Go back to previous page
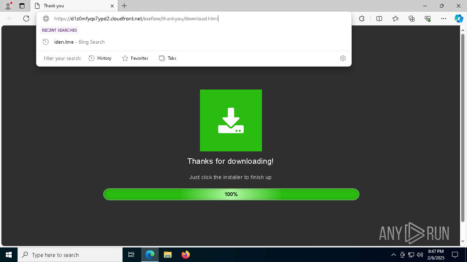Screen dimensions: 467x262 pos(10,19)
